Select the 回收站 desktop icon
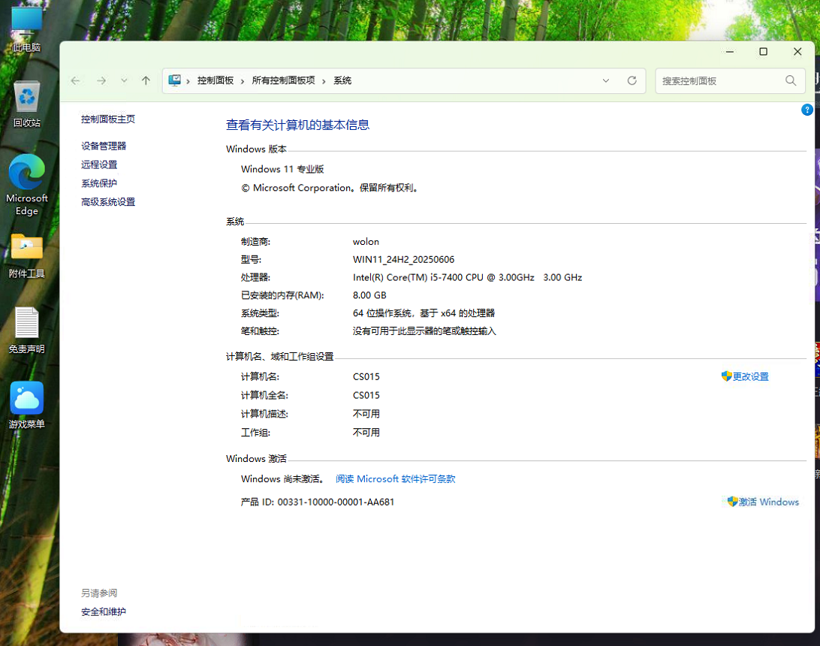This screenshot has width=820, height=646. click(x=27, y=104)
